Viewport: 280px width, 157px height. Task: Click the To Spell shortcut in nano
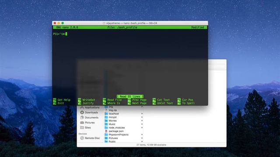point(186,103)
